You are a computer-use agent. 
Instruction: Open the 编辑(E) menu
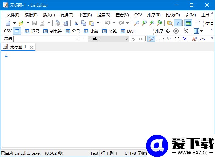(31, 15)
